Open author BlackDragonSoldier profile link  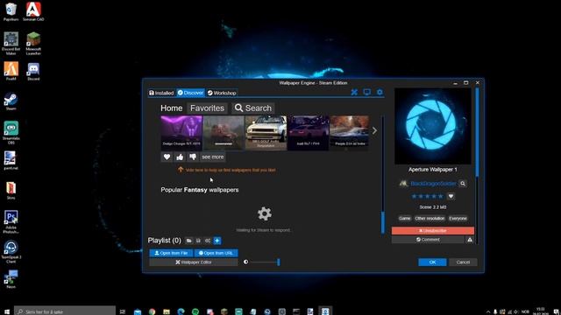[x=433, y=184]
